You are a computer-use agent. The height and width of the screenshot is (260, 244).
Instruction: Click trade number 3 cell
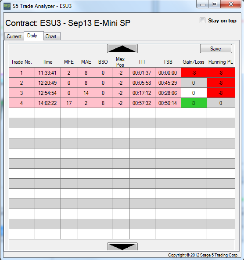coord(22,93)
